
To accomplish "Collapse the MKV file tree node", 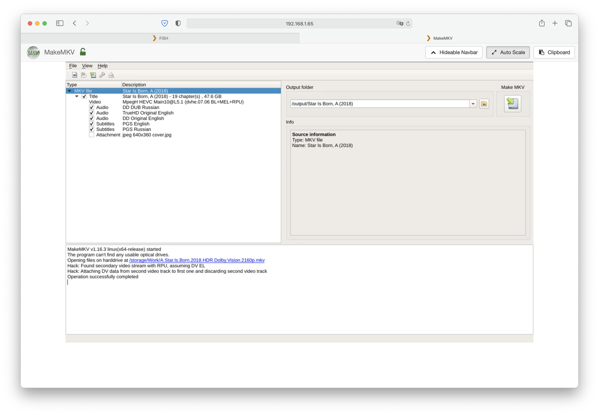I will click(70, 91).
